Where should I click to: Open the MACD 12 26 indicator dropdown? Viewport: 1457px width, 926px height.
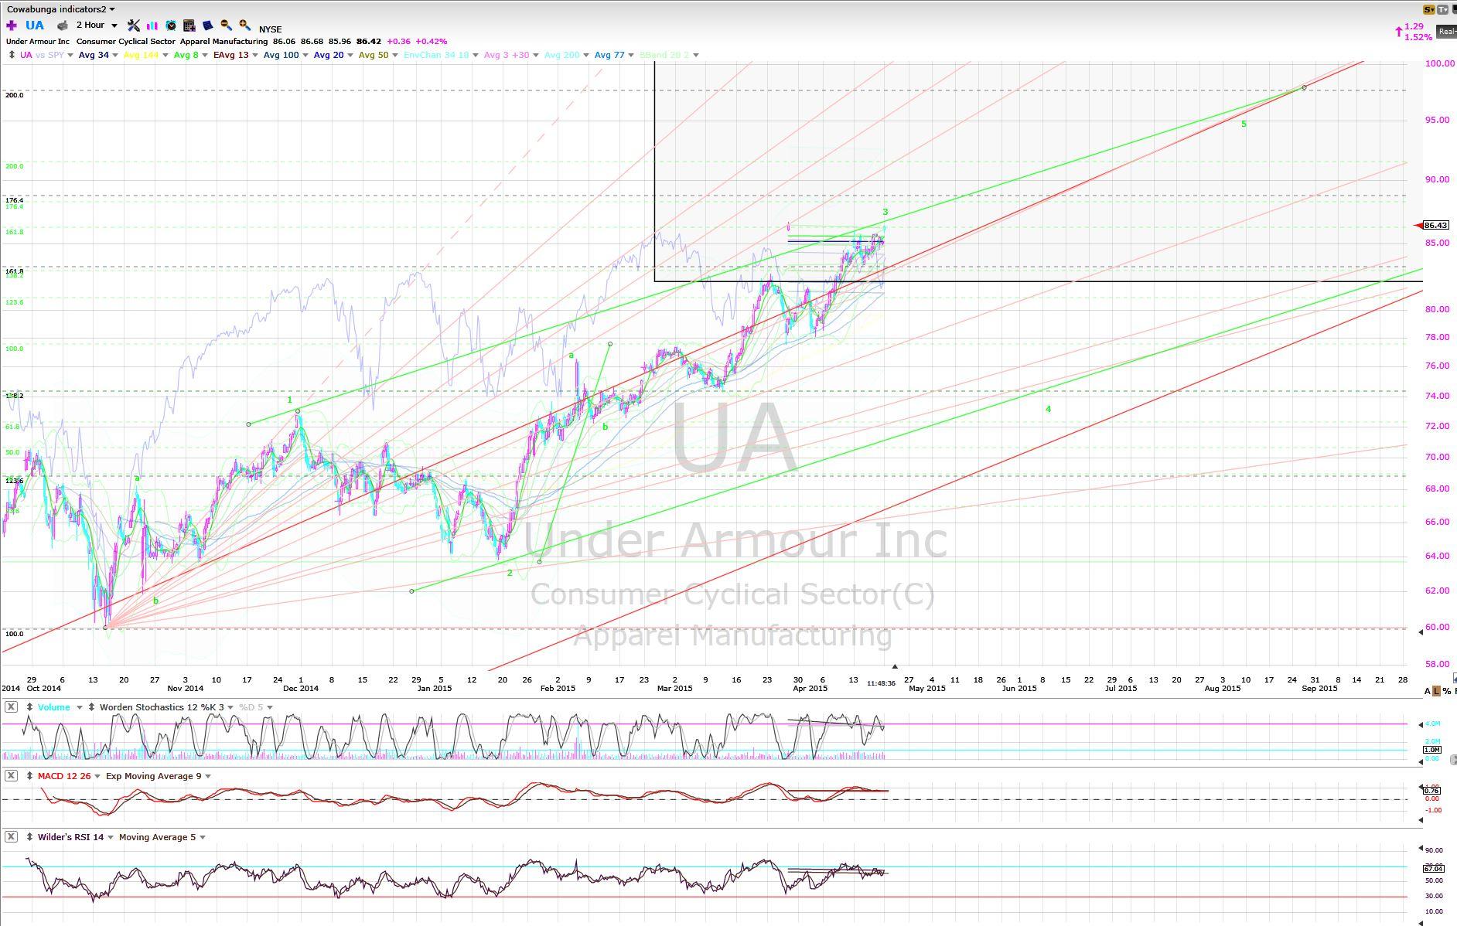(97, 776)
